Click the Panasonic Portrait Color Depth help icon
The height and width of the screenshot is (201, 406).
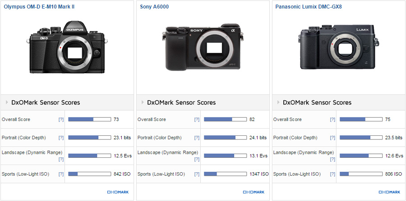[x=332, y=138]
